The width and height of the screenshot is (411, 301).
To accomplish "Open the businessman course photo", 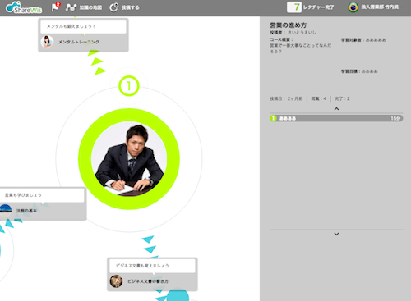I will pyautogui.click(x=129, y=159).
